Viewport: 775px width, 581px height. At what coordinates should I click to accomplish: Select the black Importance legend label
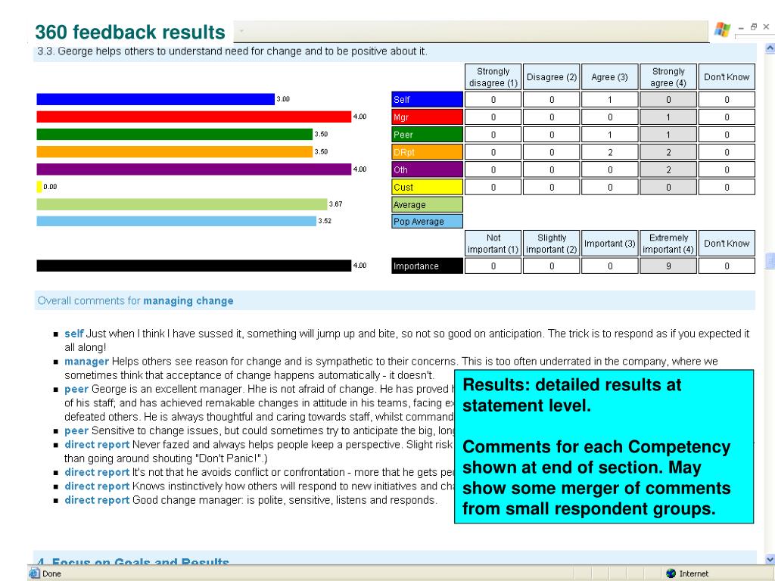427,266
